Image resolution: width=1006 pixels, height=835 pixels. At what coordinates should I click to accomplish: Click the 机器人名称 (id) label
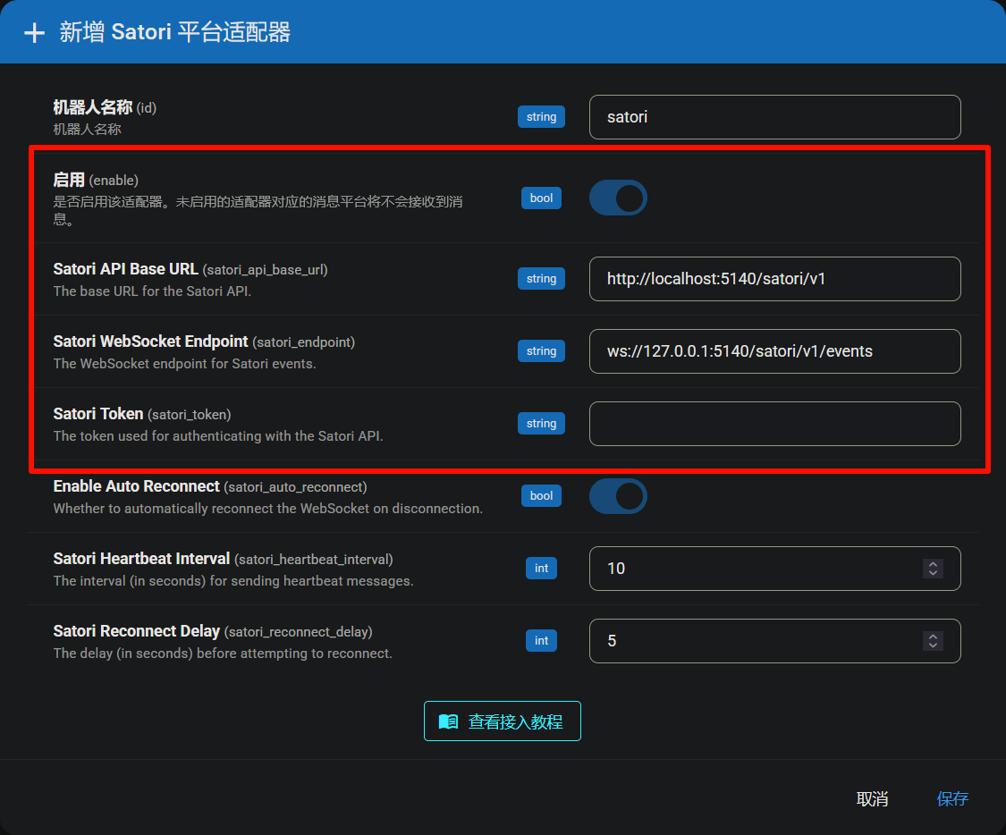coord(105,107)
